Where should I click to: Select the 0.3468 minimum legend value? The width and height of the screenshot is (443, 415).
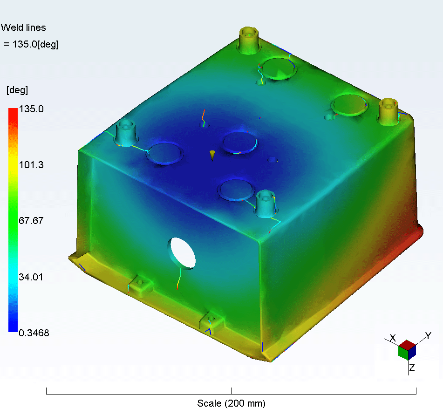(34, 333)
